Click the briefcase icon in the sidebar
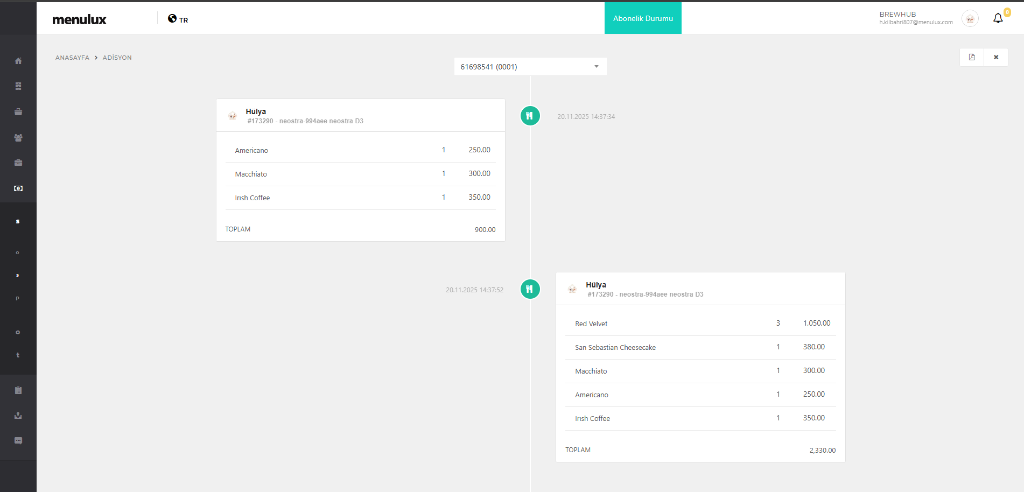 (x=18, y=163)
